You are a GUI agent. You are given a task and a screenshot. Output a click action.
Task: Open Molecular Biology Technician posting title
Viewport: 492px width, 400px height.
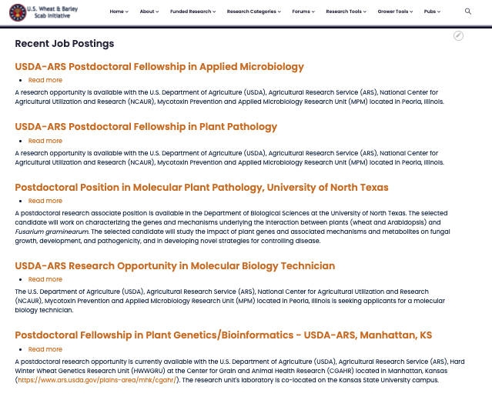point(175,266)
